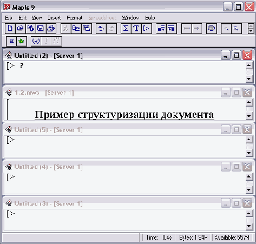The width and height of the screenshot is (256, 244).
Task: Click the input prompt in Untitled (2)
Action: [11, 65]
